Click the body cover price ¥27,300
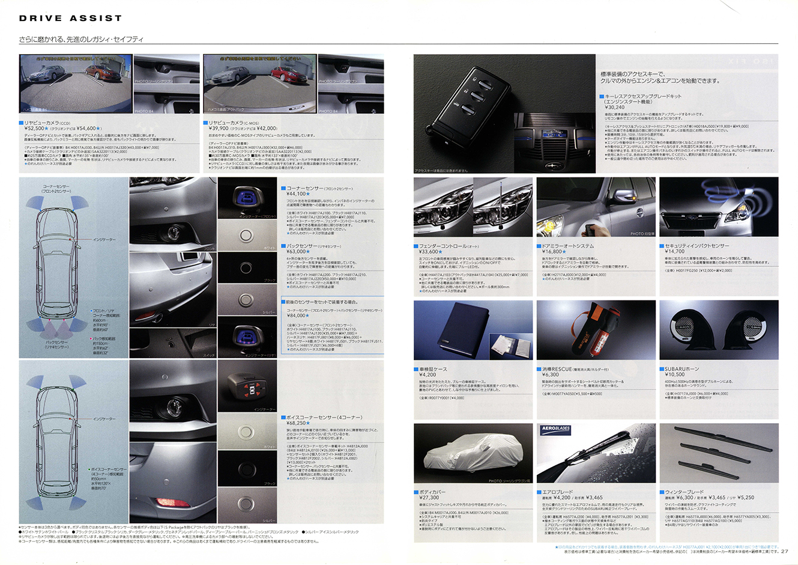The image size is (798, 565). 429,498
